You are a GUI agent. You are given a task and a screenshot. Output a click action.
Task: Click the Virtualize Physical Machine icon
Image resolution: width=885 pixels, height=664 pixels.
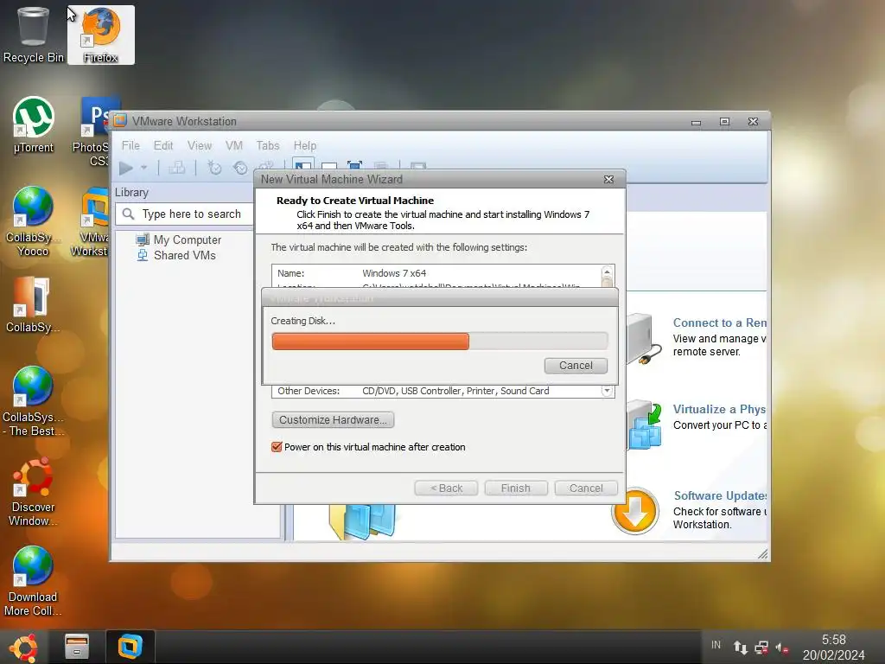pos(644,425)
